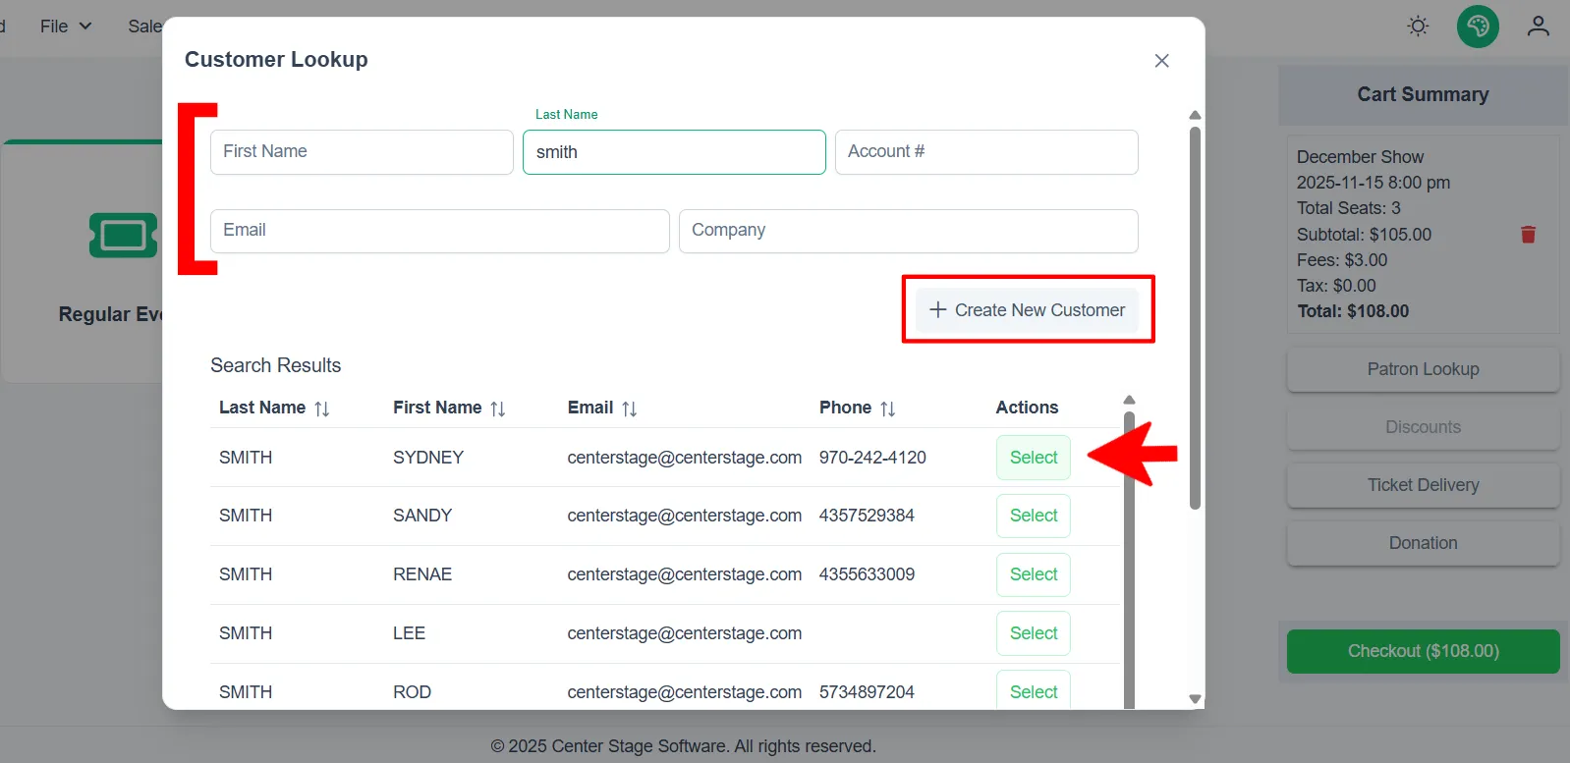Click phone number 5734897204

pyautogui.click(x=867, y=692)
